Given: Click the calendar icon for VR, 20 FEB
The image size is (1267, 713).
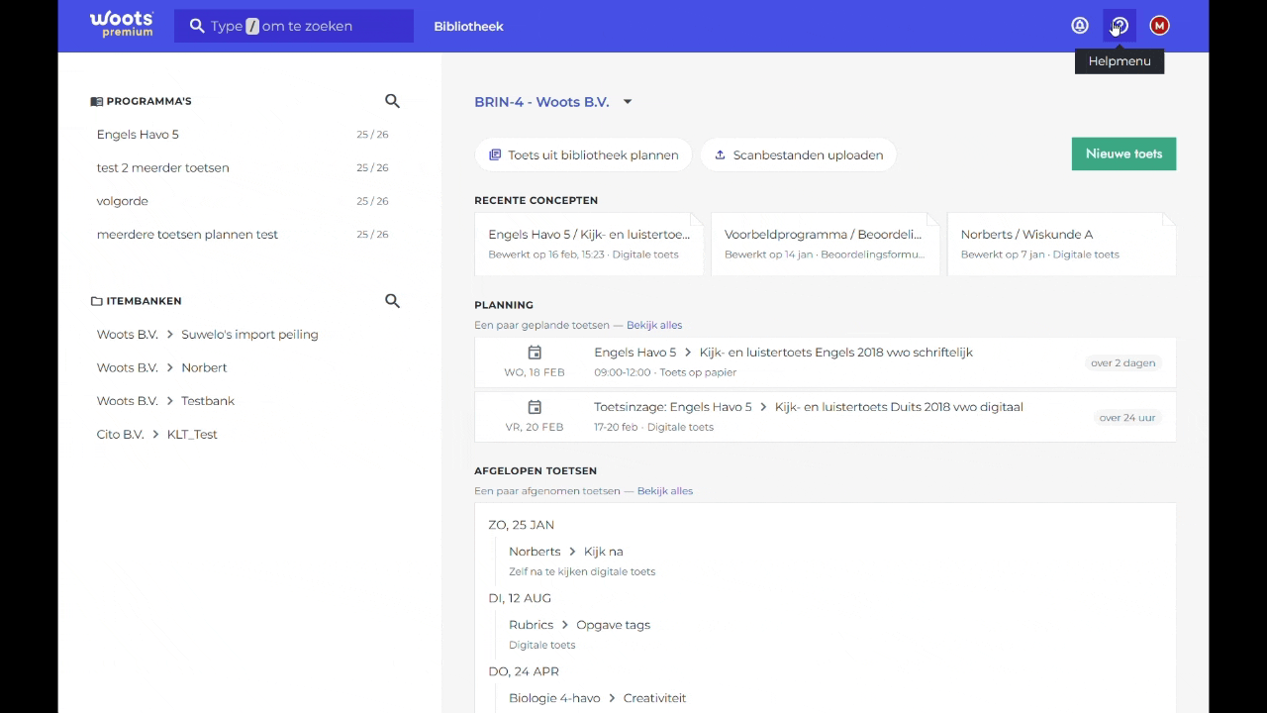Looking at the screenshot, I should tap(535, 407).
